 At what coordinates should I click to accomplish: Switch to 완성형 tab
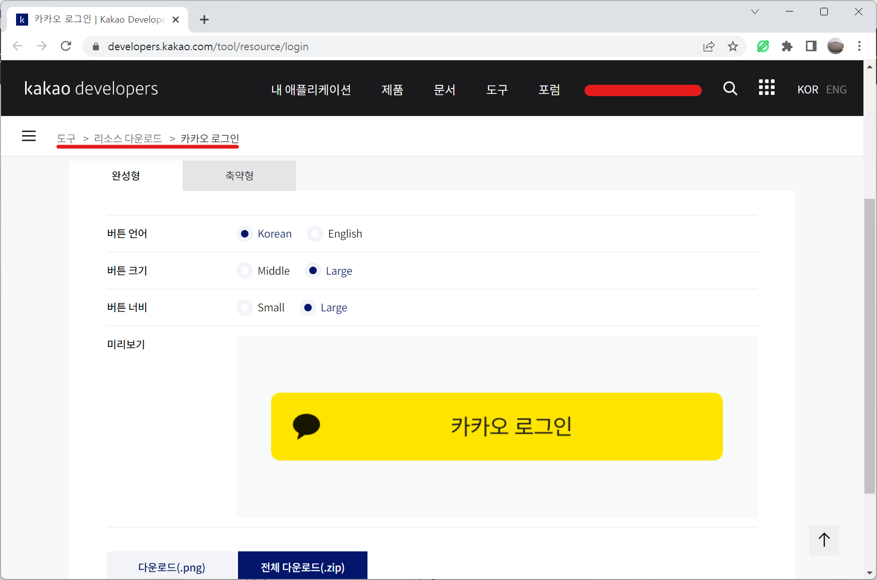click(x=126, y=176)
